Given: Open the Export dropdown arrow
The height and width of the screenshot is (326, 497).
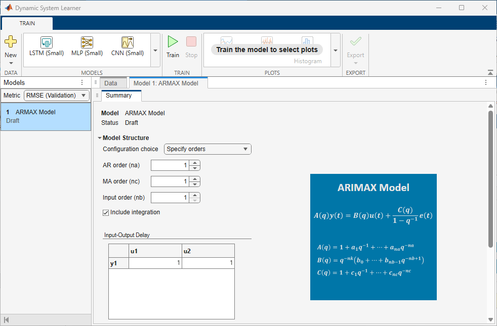Looking at the screenshot, I should pos(355,63).
